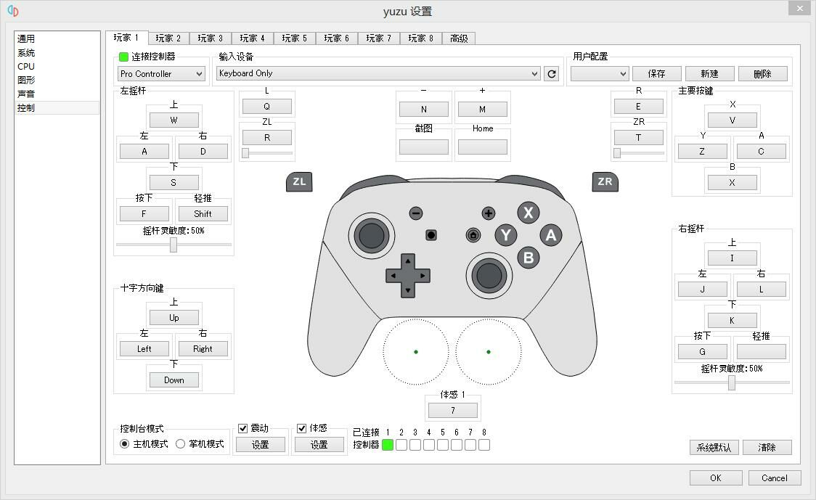
Task: Click the D-pad on controller graphic
Action: coord(407,276)
